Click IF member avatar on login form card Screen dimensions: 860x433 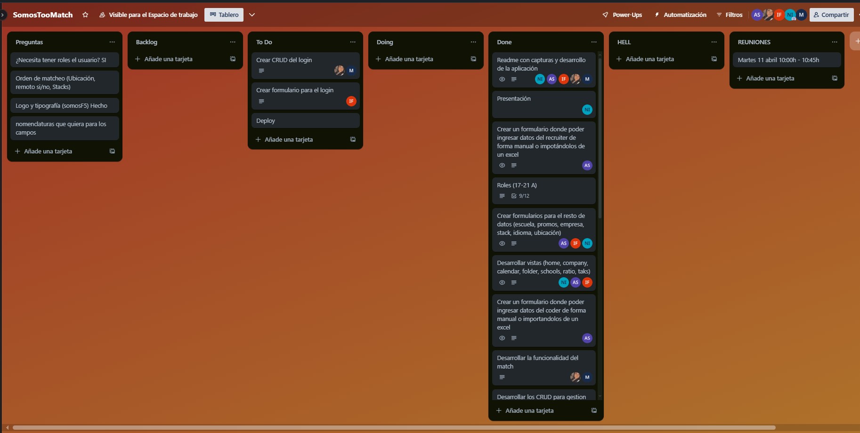[351, 101]
